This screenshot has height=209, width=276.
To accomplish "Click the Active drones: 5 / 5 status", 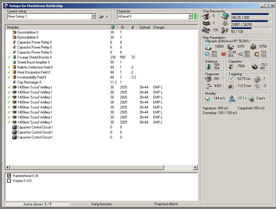I will click(x=37, y=204).
